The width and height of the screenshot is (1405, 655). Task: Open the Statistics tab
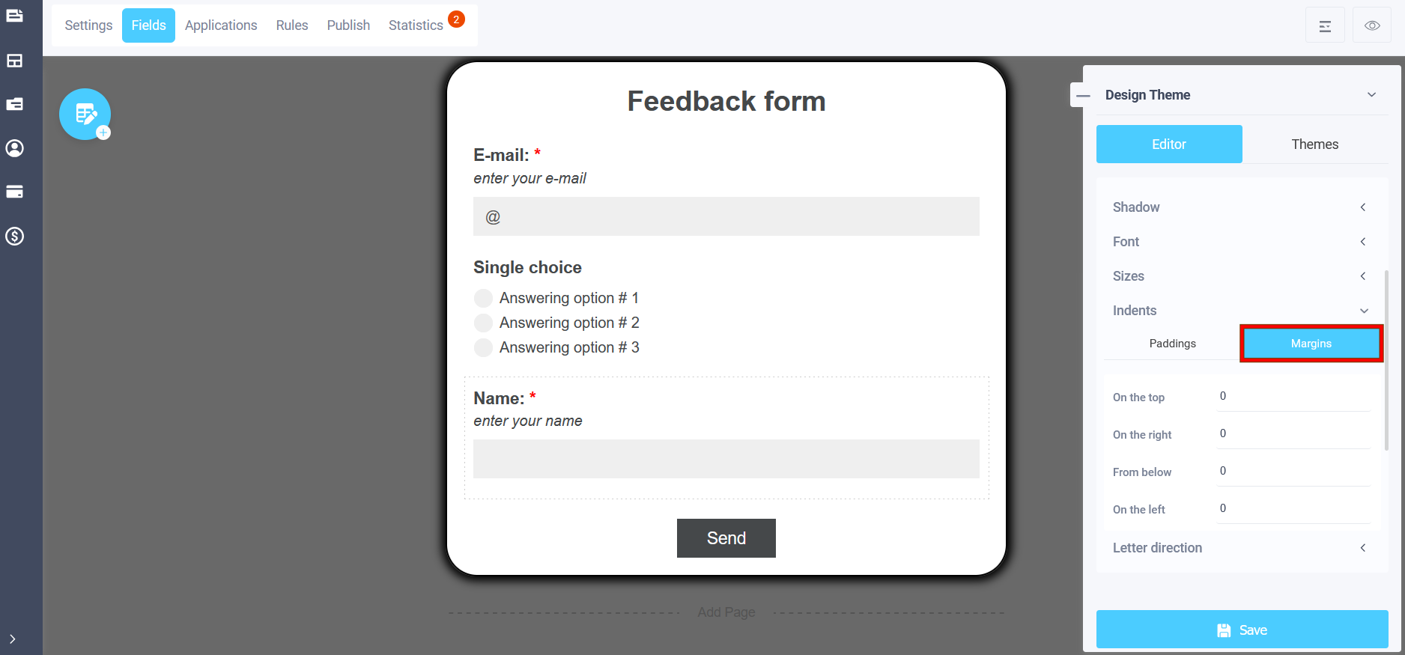416,25
